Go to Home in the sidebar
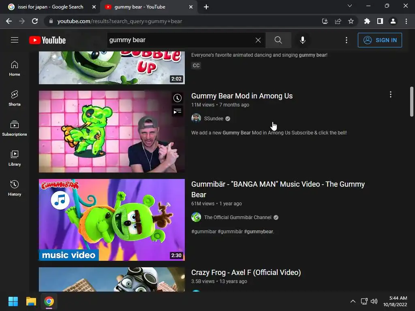Screen dimensions: 415x311 coord(15,68)
